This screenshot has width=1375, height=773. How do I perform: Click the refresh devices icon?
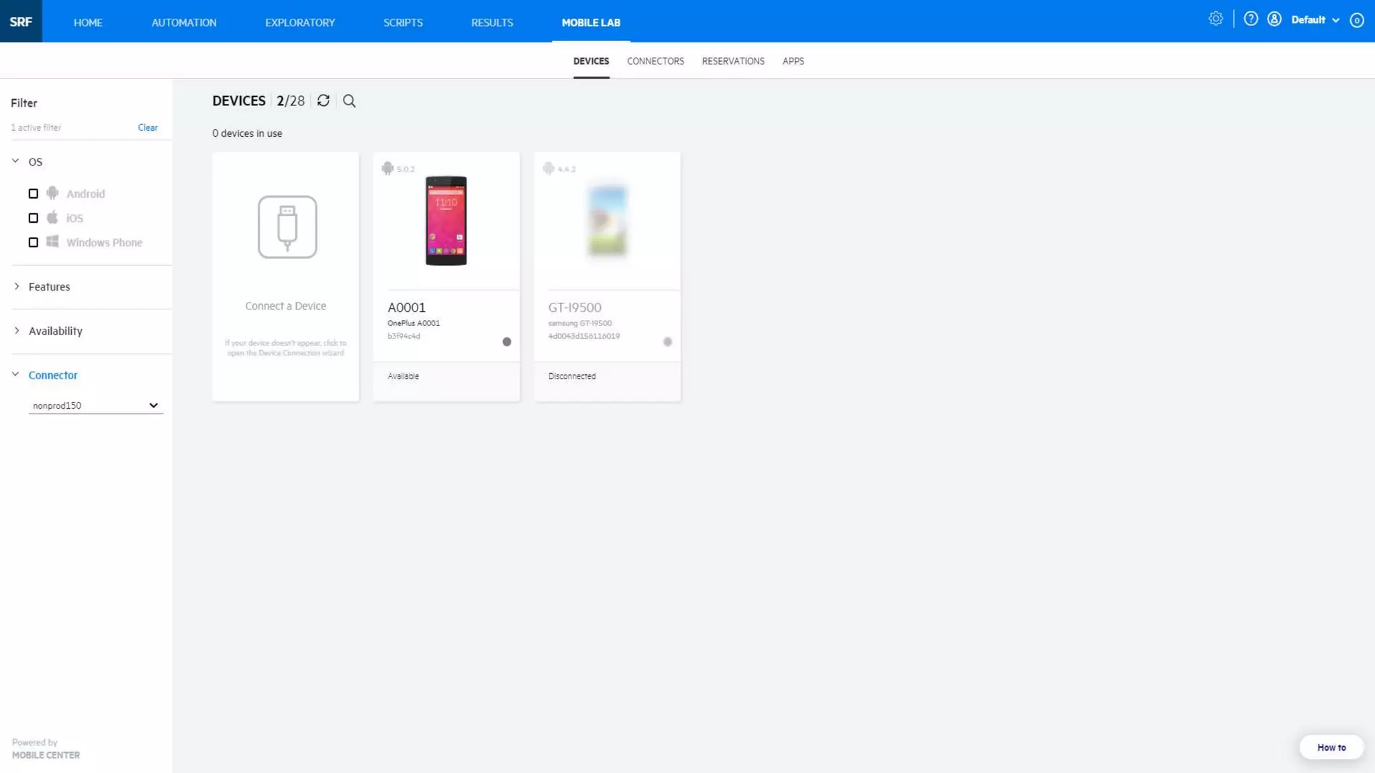tap(323, 101)
